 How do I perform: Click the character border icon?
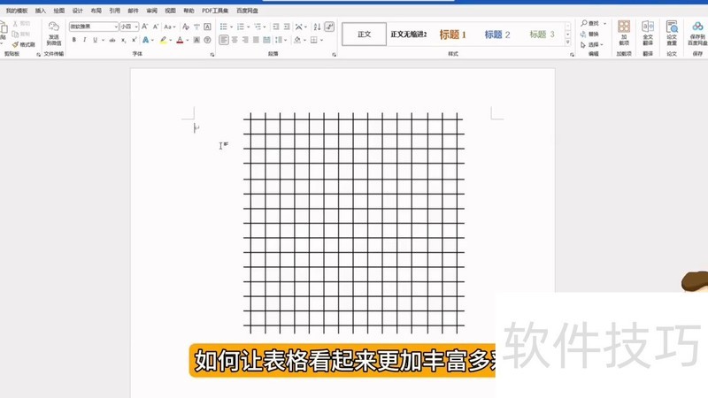click(207, 27)
